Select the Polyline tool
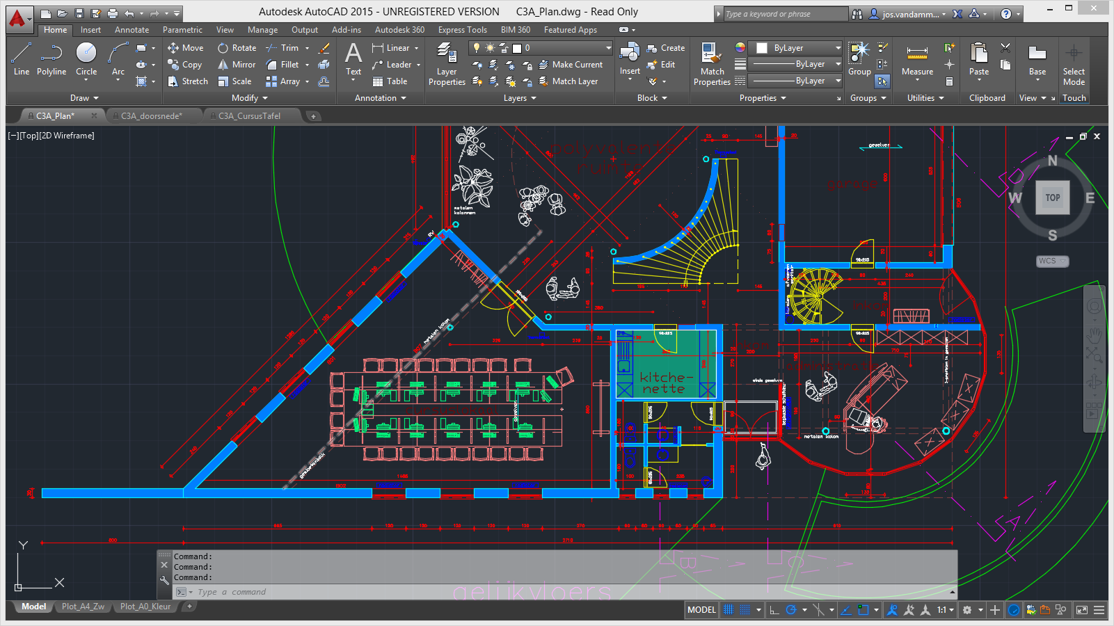The width and height of the screenshot is (1114, 626). tap(51, 58)
